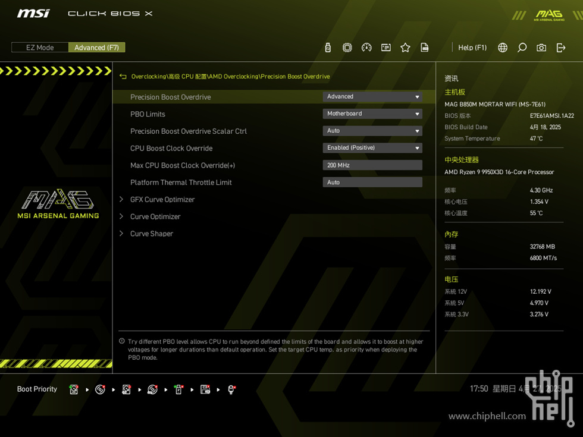Click the 3.3V reading '3.276 V'
Image resolution: width=583 pixels, height=437 pixels.
pyautogui.click(x=539, y=315)
